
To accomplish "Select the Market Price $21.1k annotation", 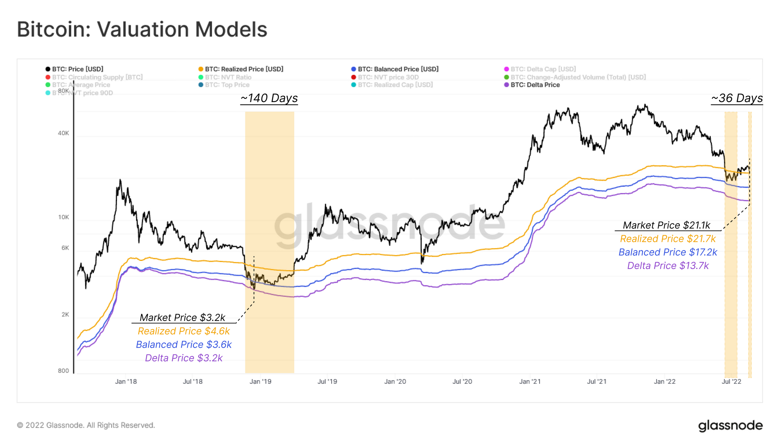I will 666,225.
